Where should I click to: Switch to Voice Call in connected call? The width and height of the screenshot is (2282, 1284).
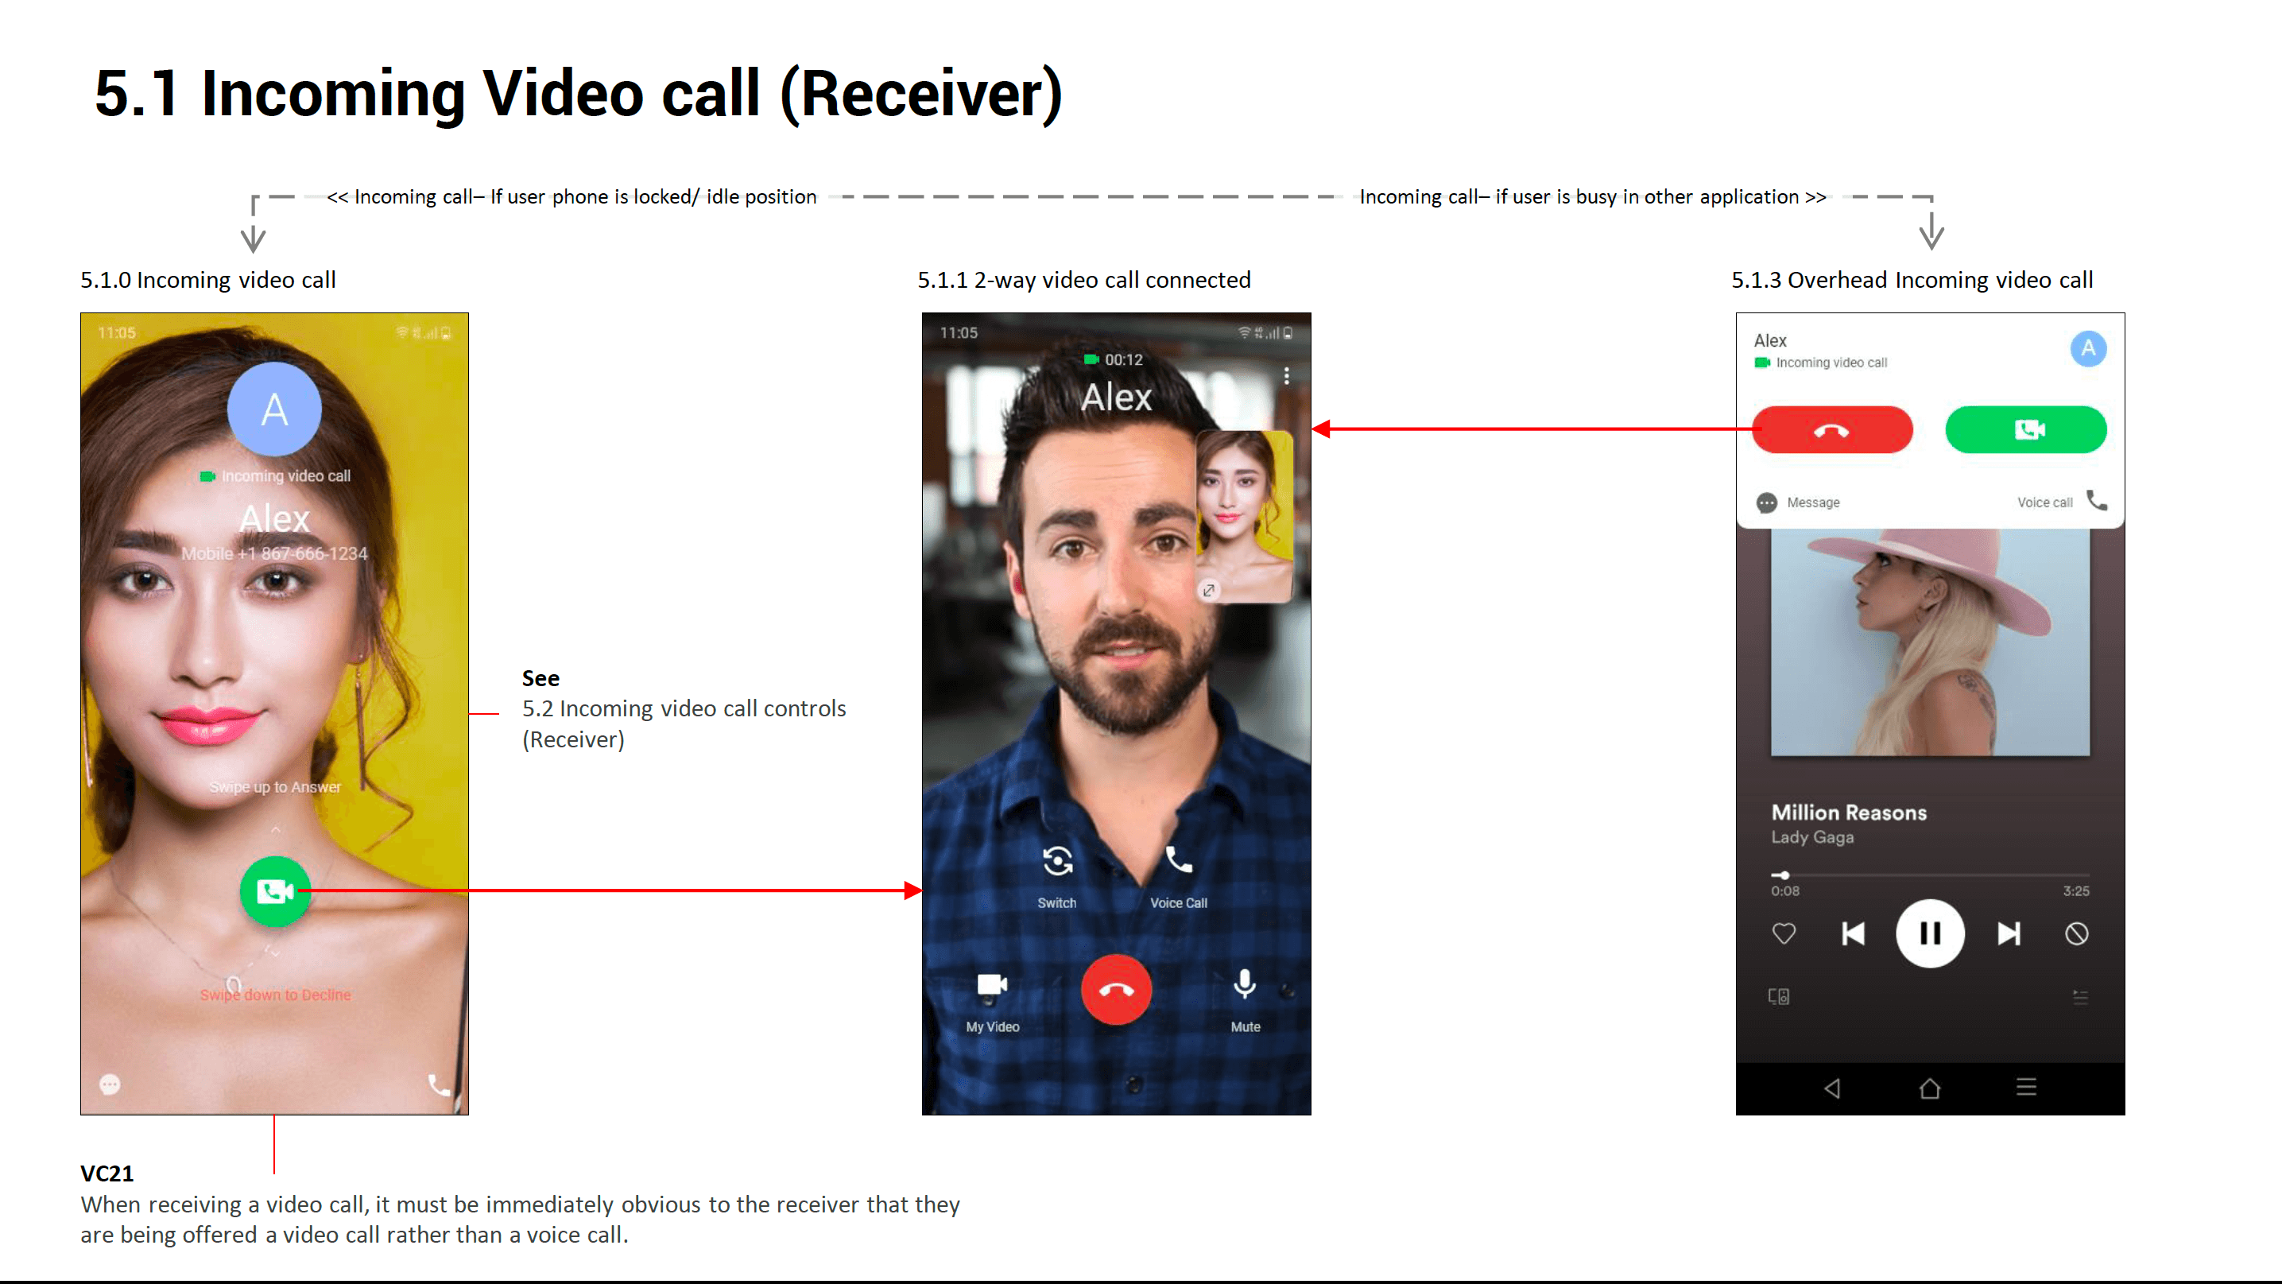point(1178,860)
